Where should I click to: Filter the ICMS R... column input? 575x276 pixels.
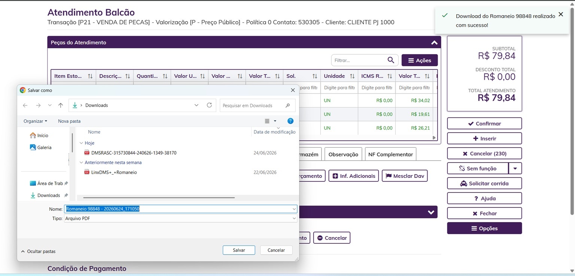tap(377, 88)
